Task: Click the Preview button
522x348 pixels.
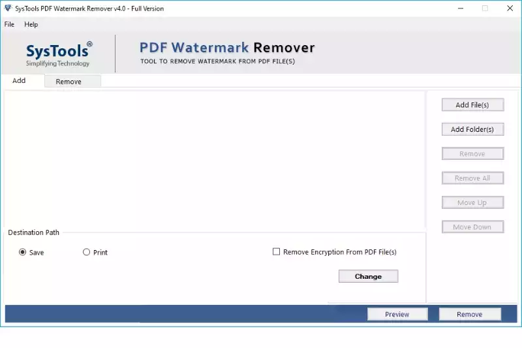Action: click(397, 314)
